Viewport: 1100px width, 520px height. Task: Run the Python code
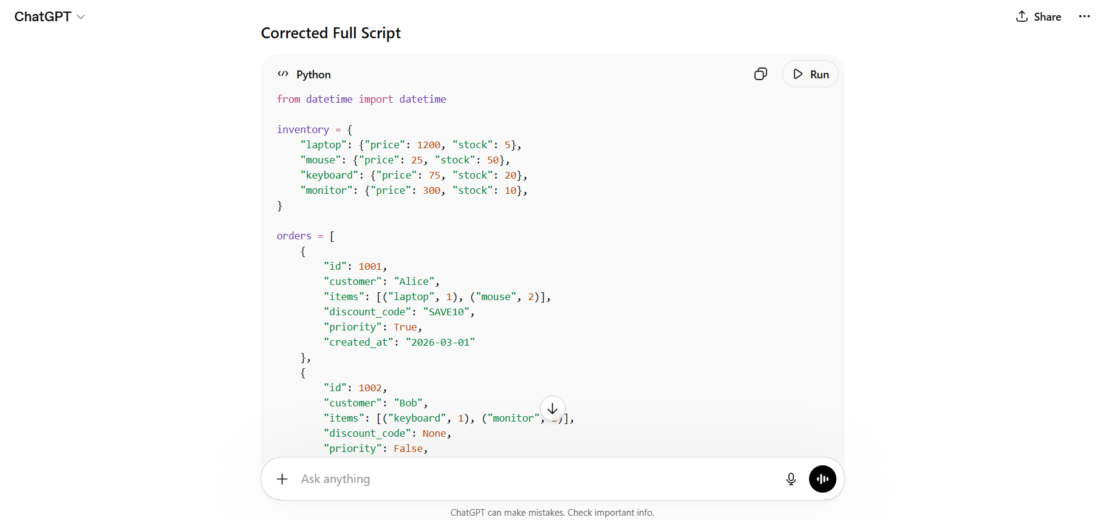pos(810,74)
